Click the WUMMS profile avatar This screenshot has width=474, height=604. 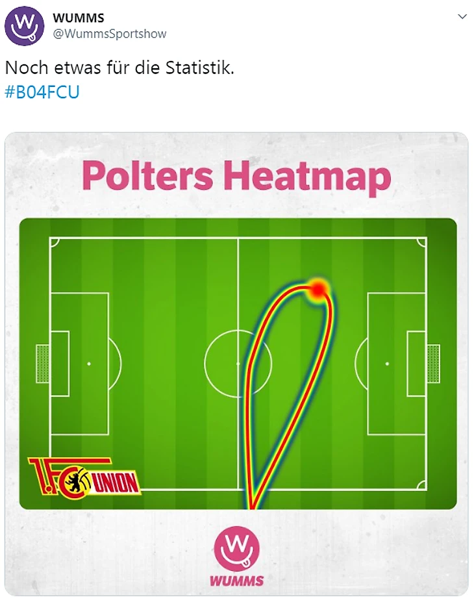tap(25, 25)
